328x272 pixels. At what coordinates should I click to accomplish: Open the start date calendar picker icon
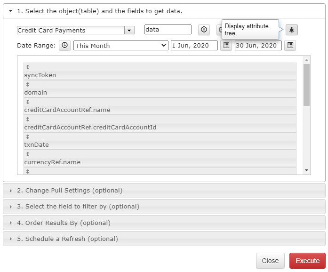point(226,45)
